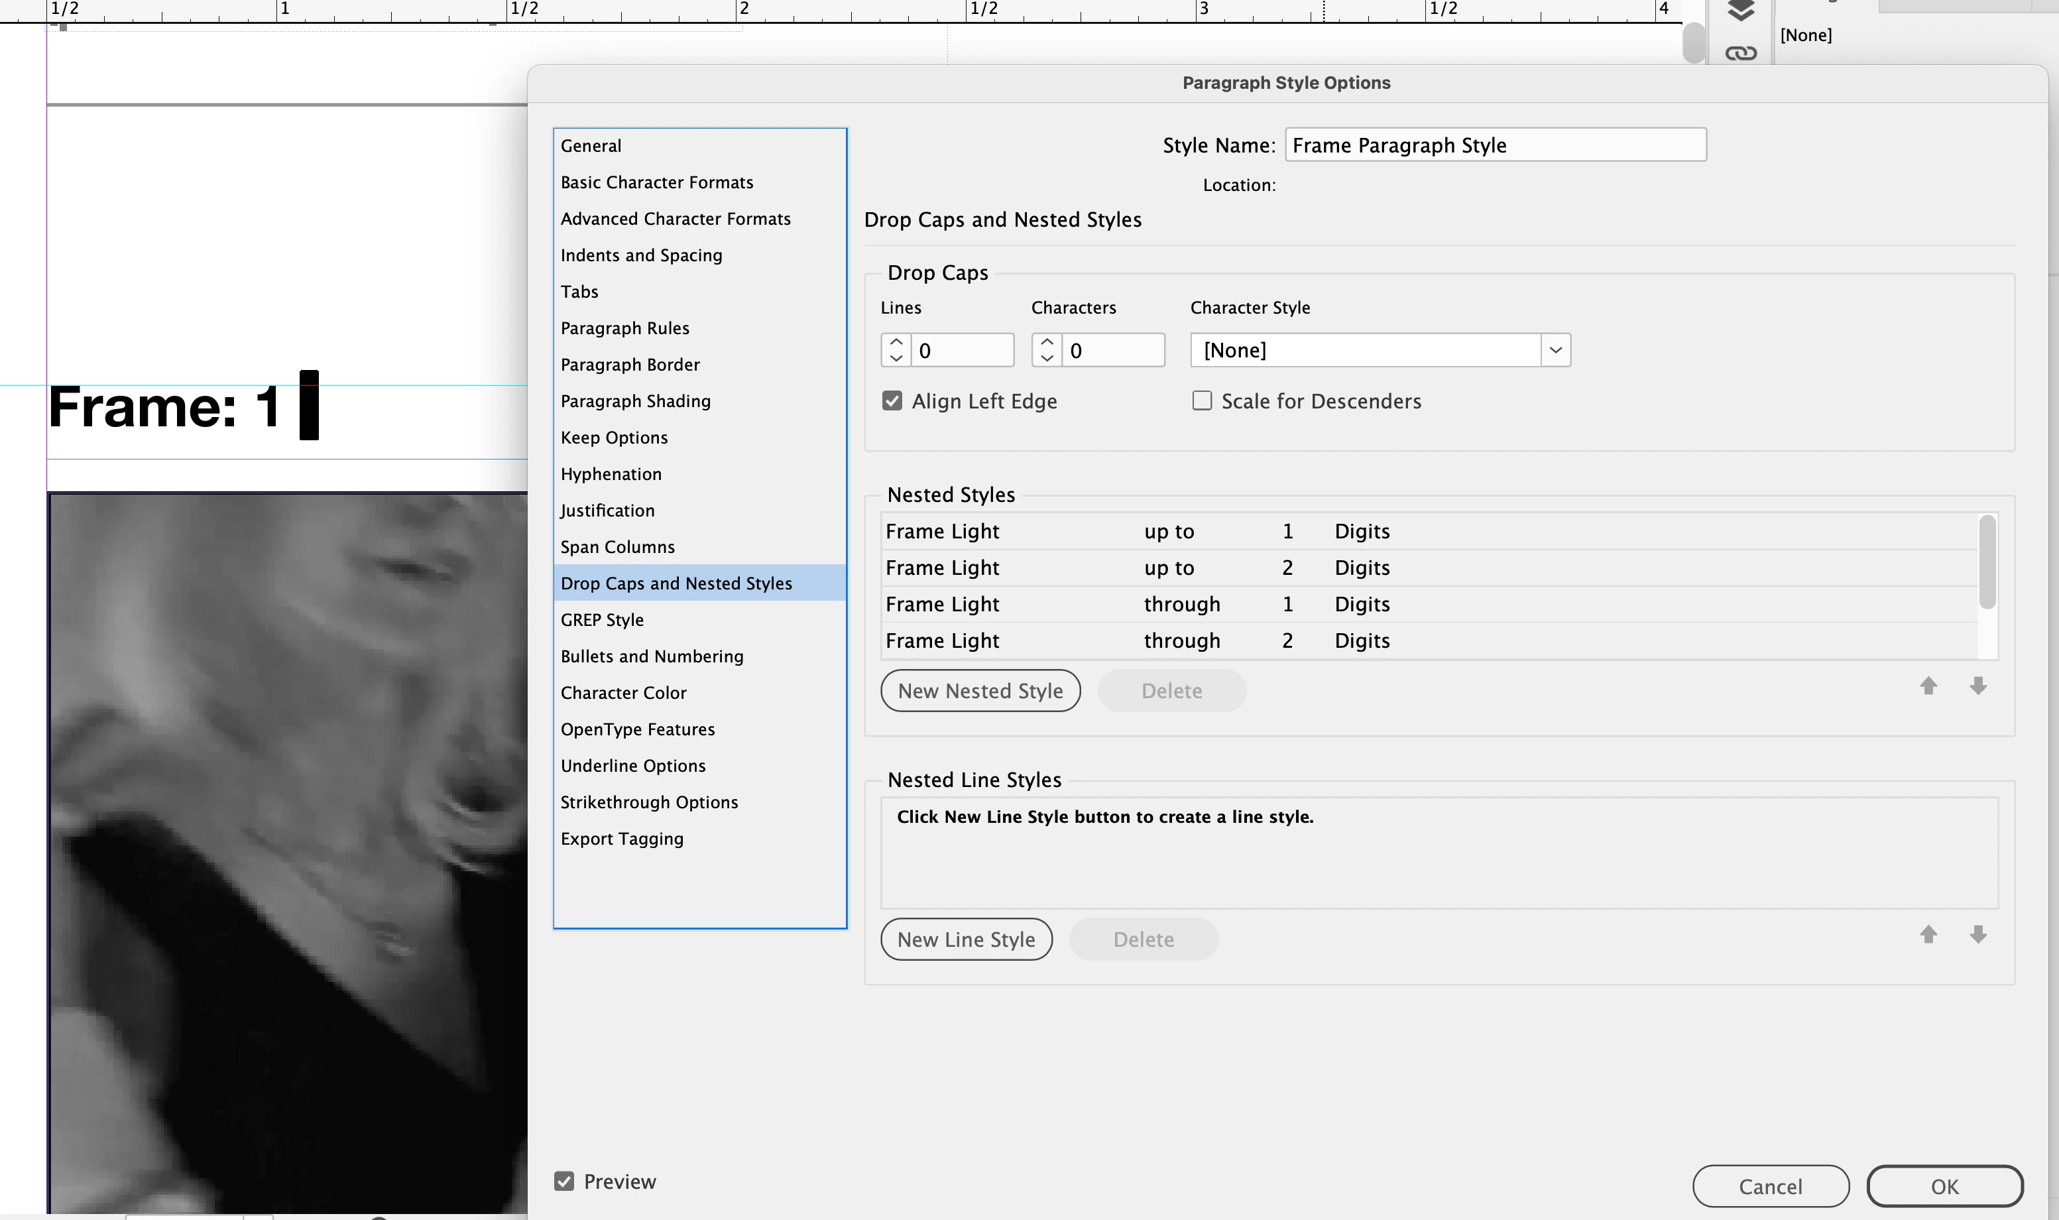Screen dimensions: 2059x1220
Task: Select first Frame Light nested style row
Action: (942, 531)
